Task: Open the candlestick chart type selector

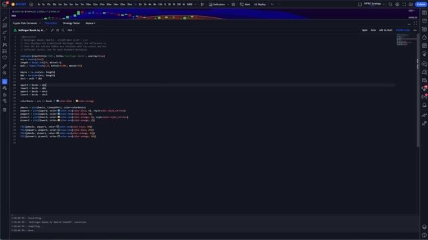Action: click(202, 5)
